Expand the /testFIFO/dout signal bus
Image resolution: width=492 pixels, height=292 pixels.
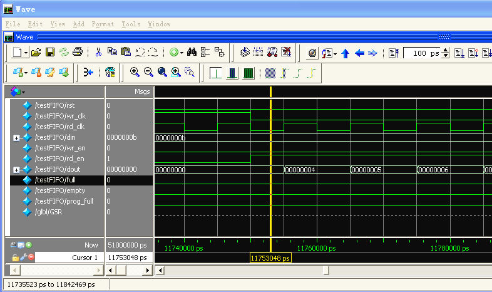point(17,170)
